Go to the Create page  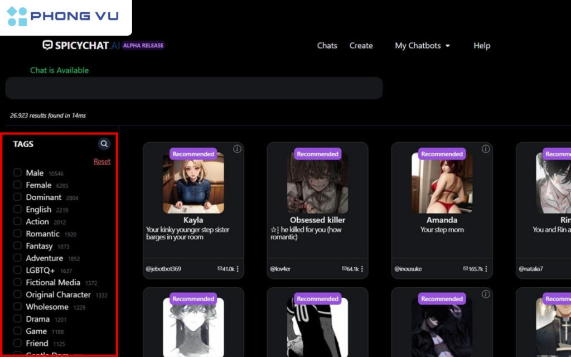(361, 46)
